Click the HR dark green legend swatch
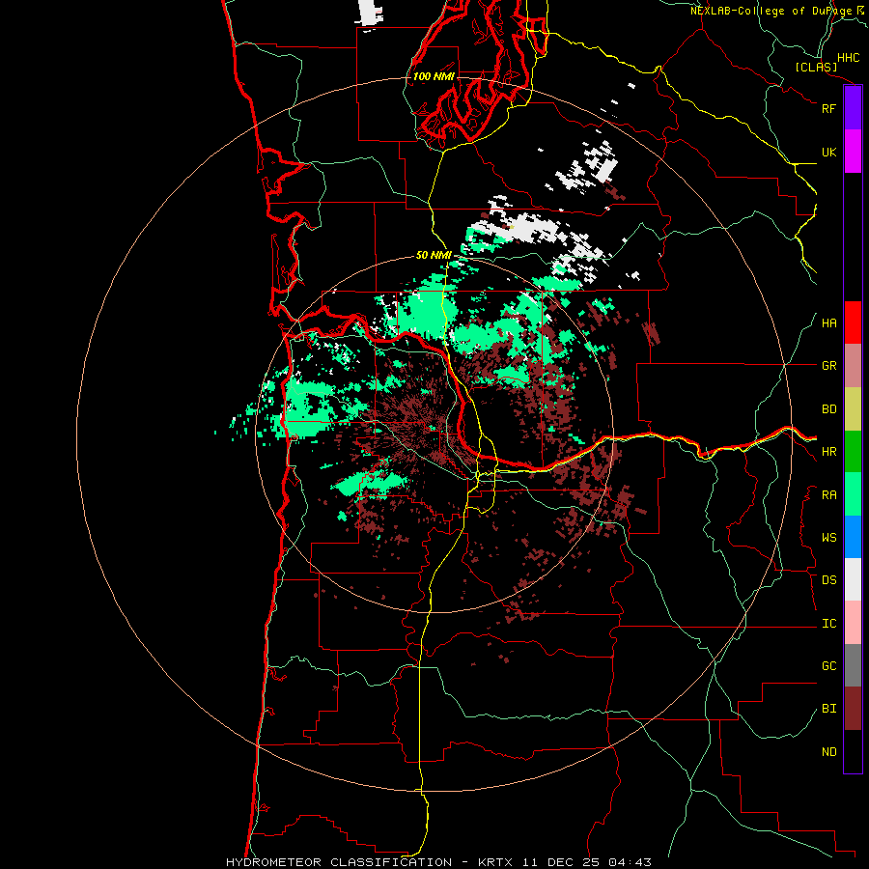869x869 pixels. click(853, 452)
